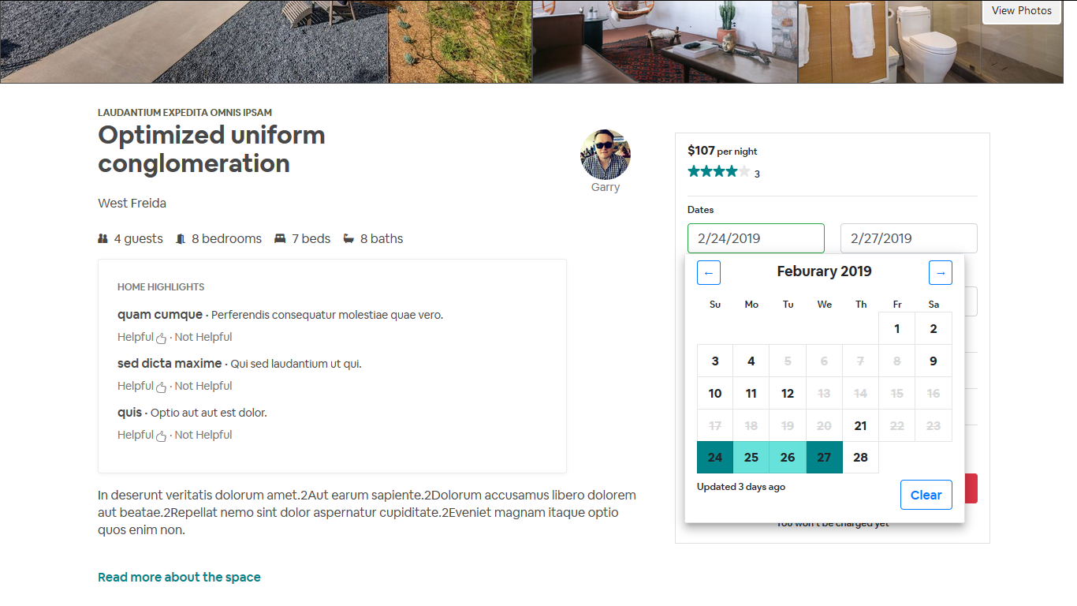Screen dimensions: 1077x606
Task: Select February 28 in the calendar
Action: (861, 458)
